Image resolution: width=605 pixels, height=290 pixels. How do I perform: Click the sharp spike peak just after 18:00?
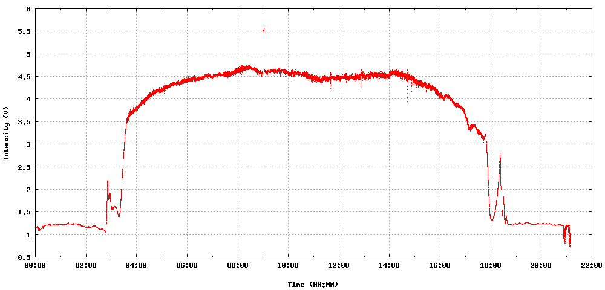point(500,153)
